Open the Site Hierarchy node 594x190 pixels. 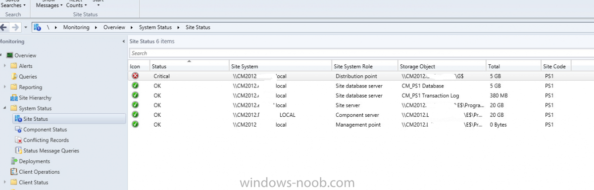[x=35, y=98]
